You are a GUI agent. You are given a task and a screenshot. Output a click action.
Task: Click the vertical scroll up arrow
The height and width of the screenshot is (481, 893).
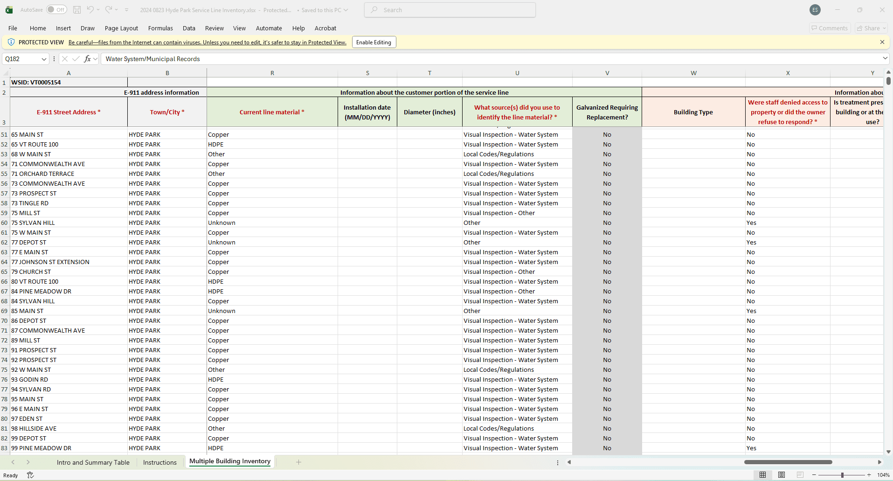pyautogui.click(x=888, y=72)
